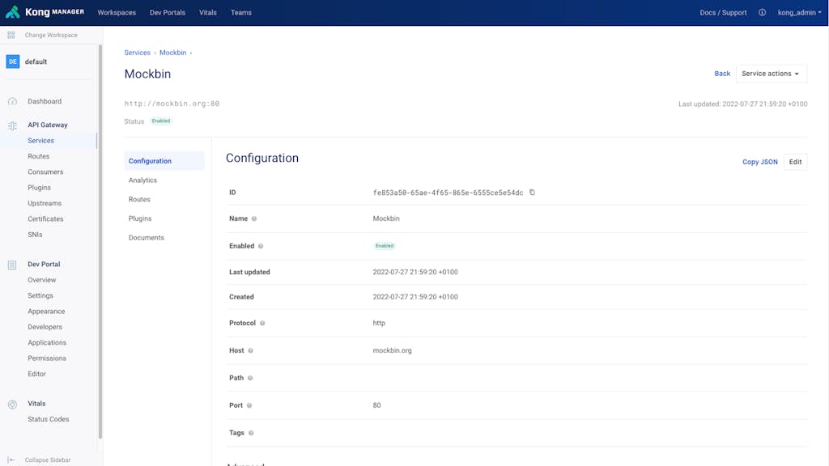The width and height of the screenshot is (829, 466).
Task: Expand the kong_admin user menu
Action: (x=799, y=13)
